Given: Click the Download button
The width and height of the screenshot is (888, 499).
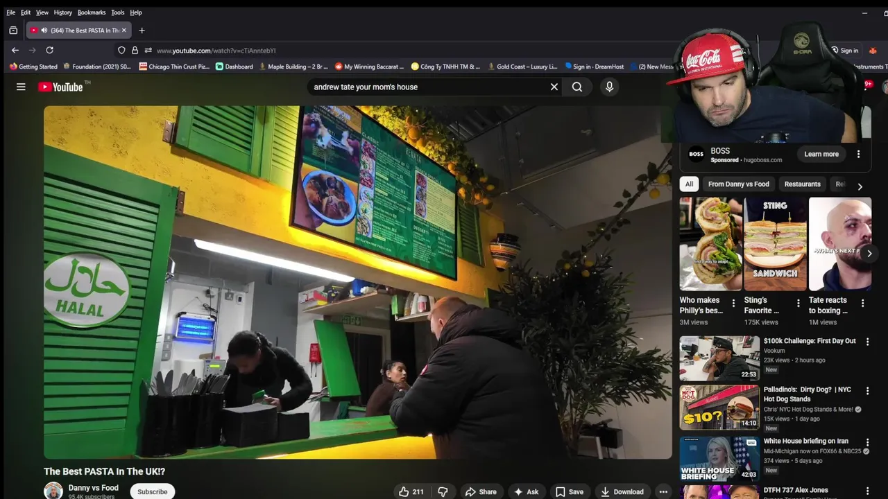Looking at the screenshot, I should 622,491.
